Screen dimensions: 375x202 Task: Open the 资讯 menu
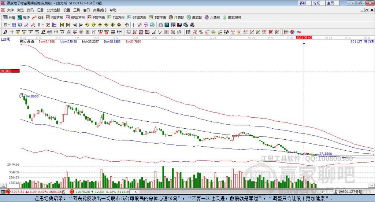30,10
